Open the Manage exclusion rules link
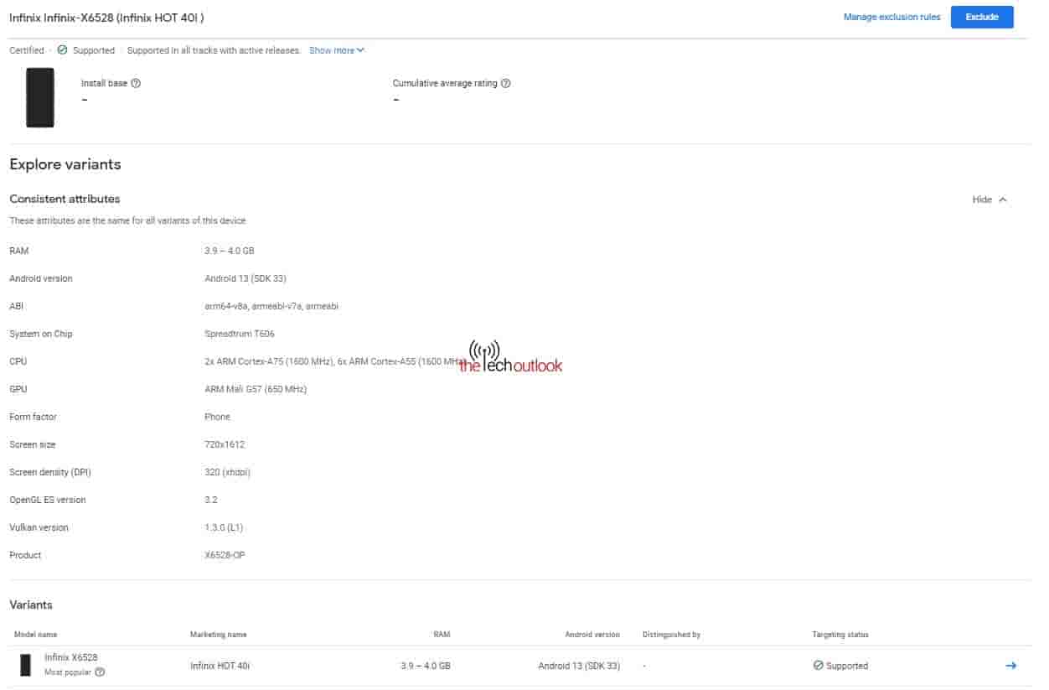Screen dimensions: 1049x690 [x=891, y=17]
